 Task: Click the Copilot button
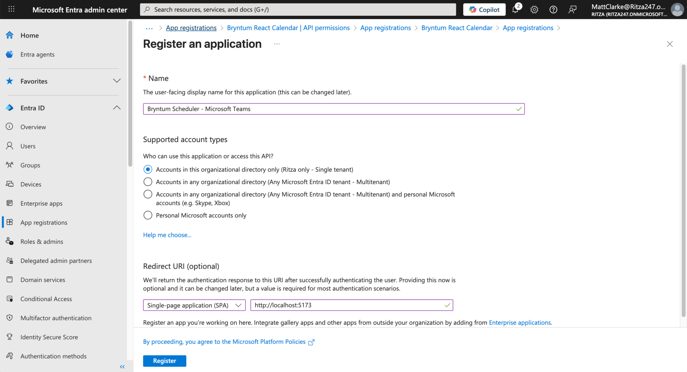point(484,10)
